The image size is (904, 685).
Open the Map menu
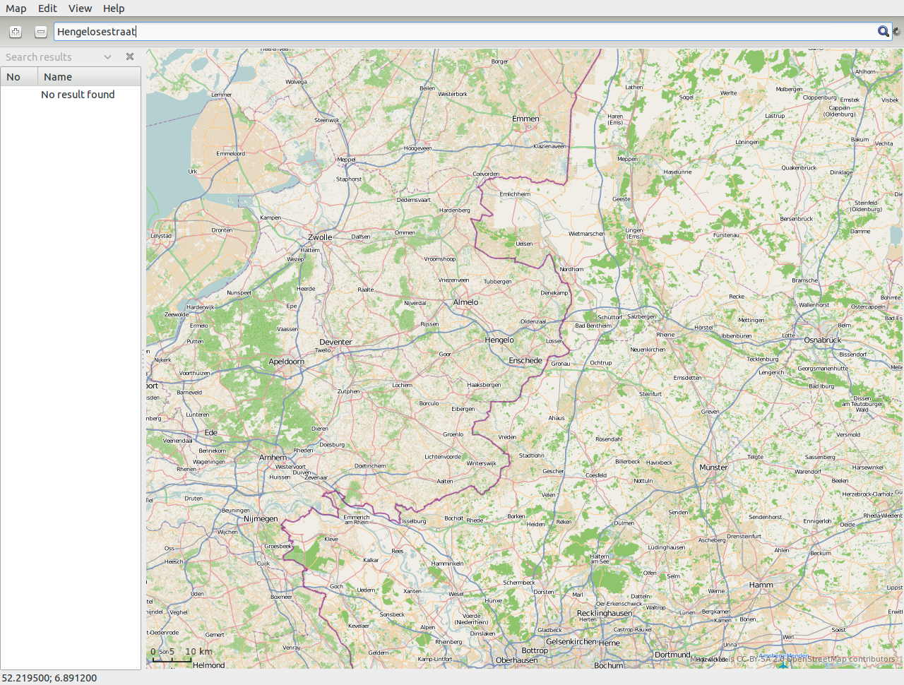pyautogui.click(x=16, y=8)
